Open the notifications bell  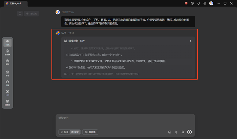pyautogui.click(x=198, y=3)
